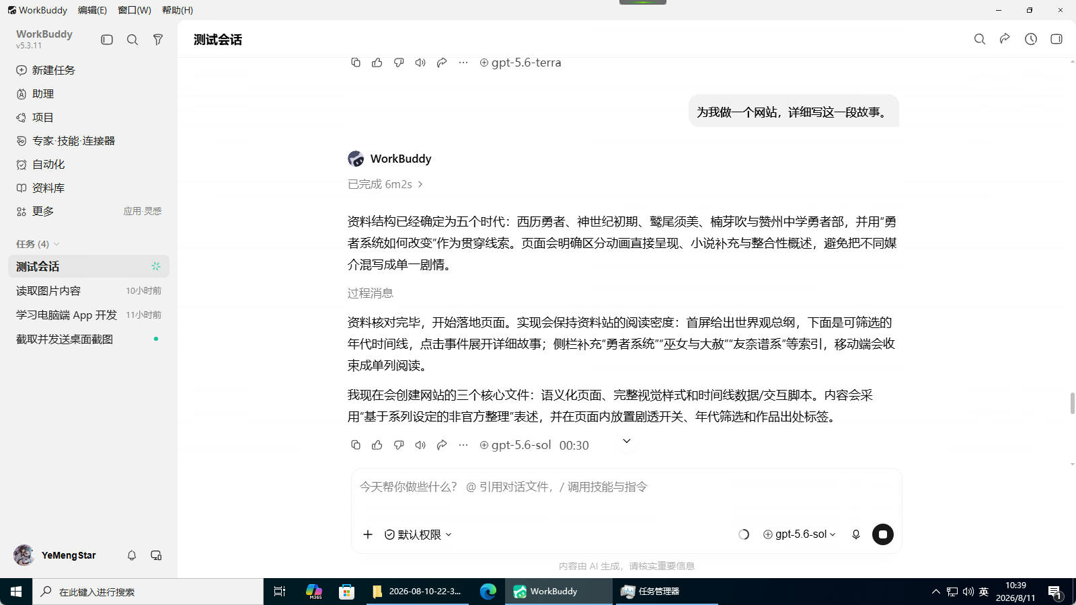Open 助理 assistant section

[35, 94]
